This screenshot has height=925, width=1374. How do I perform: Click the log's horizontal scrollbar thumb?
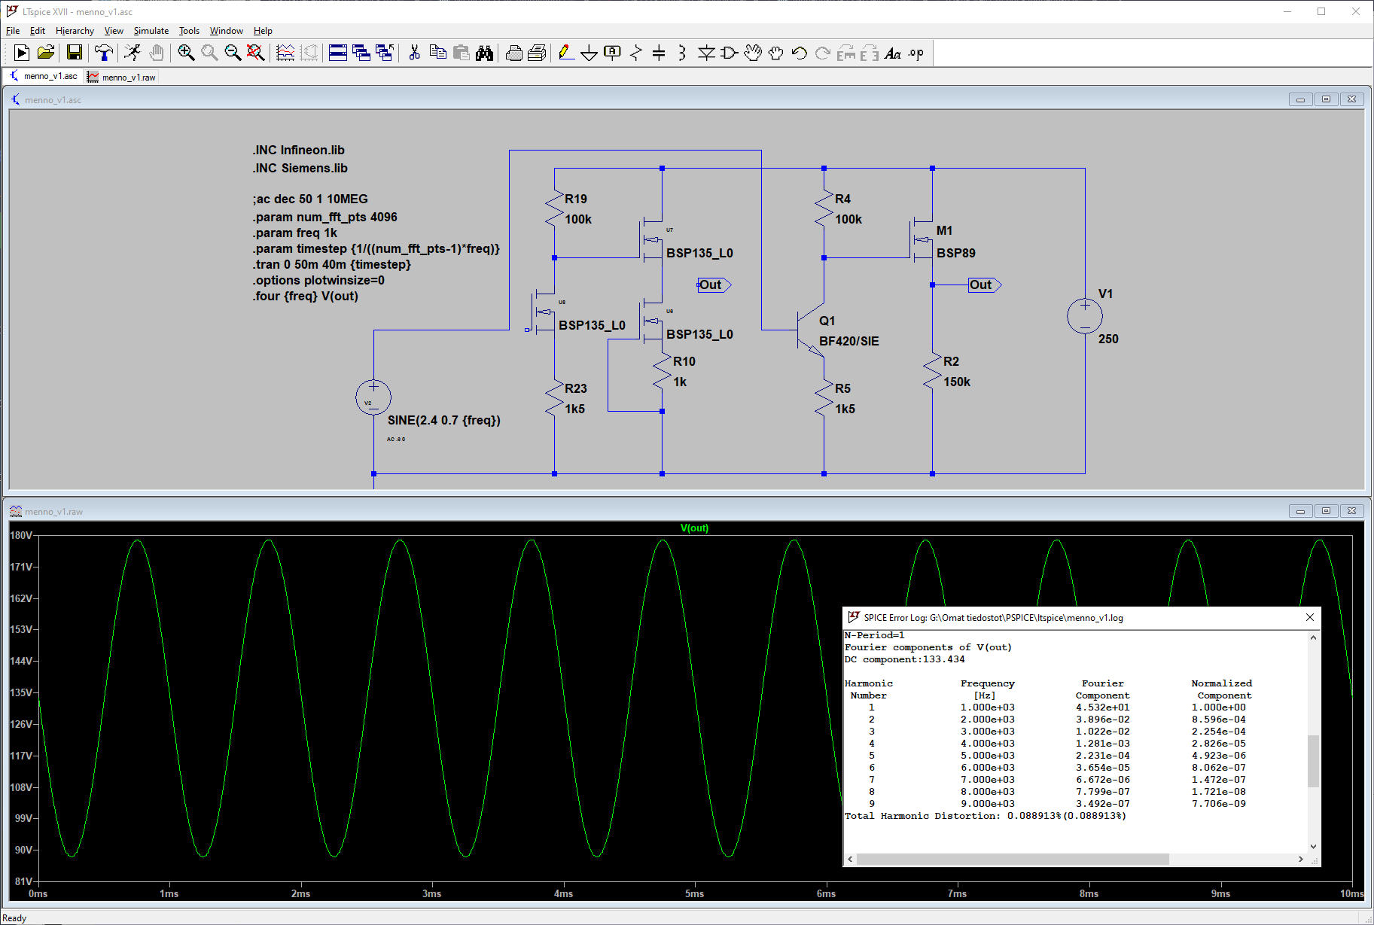click(x=1013, y=859)
